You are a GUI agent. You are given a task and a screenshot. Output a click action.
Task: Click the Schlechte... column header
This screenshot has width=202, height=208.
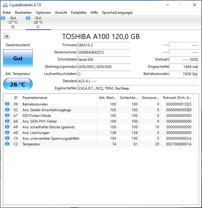click(x=128, y=98)
